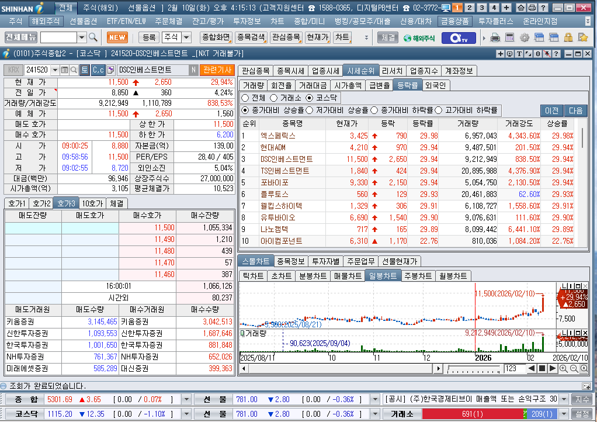
Task: Toggle the KRX exchange button
Action: pyautogui.click(x=13, y=70)
